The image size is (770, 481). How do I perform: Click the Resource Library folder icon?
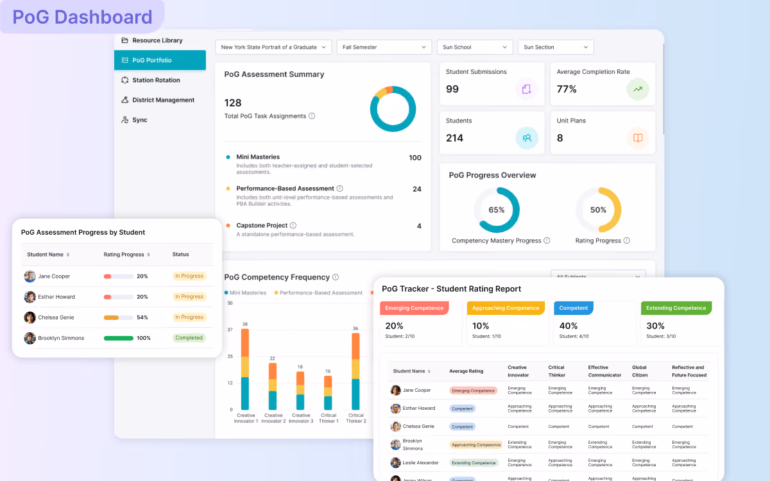(125, 40)
